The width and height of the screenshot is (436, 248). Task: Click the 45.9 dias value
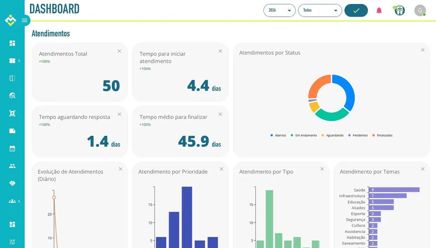[x=200, y=141]
